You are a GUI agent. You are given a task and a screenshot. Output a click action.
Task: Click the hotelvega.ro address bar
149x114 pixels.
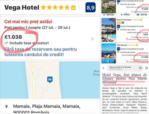(x=123, y=68)
